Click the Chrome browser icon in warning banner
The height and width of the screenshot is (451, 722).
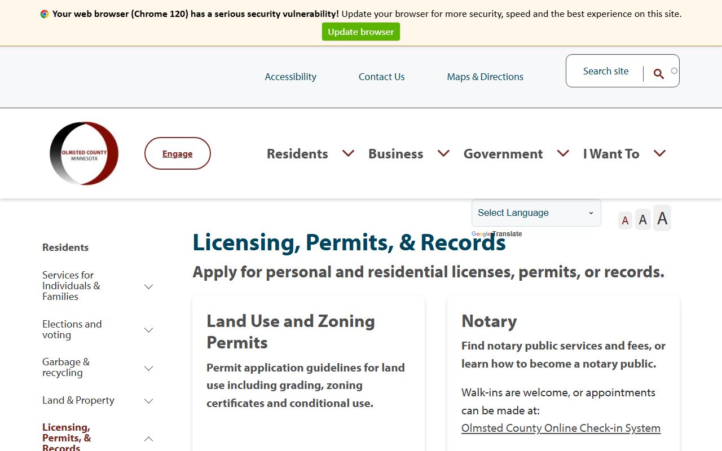click(x=45, y=14)
